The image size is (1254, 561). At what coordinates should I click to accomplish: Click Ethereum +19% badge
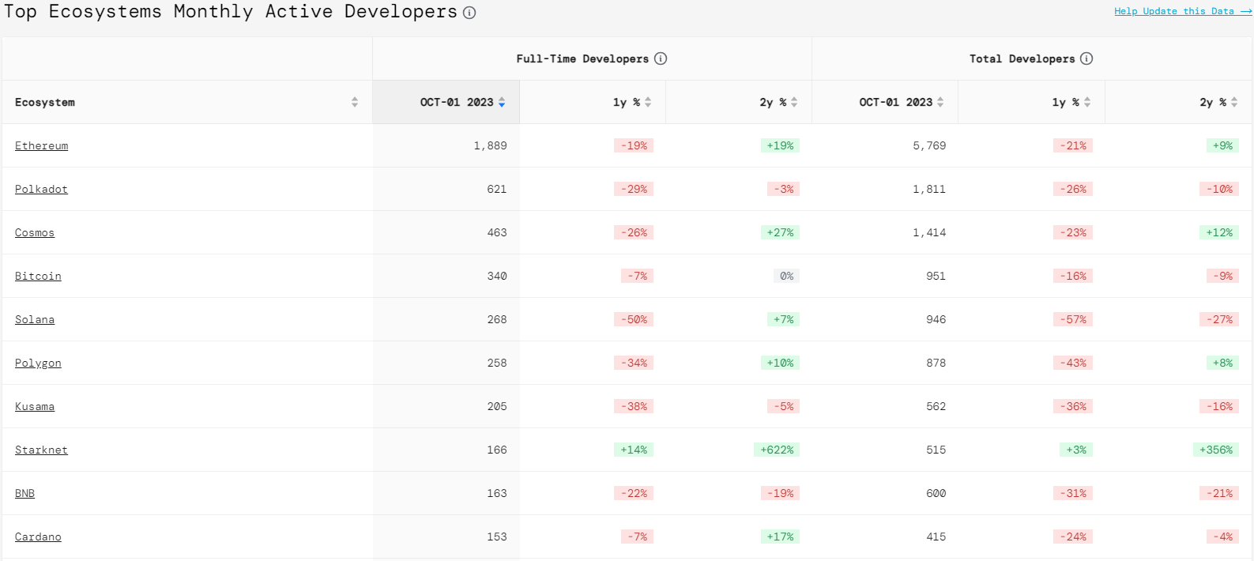point(780,145)
